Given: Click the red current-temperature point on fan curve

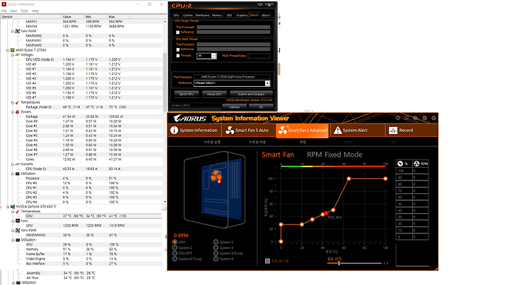Looking at the screenshot, I should point(326,213).
